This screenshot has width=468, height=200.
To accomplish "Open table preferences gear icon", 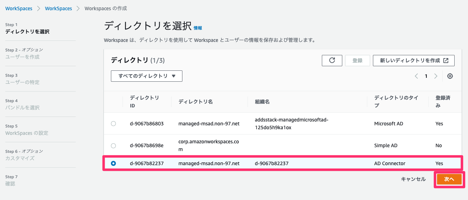I will [x=450, y=76].
